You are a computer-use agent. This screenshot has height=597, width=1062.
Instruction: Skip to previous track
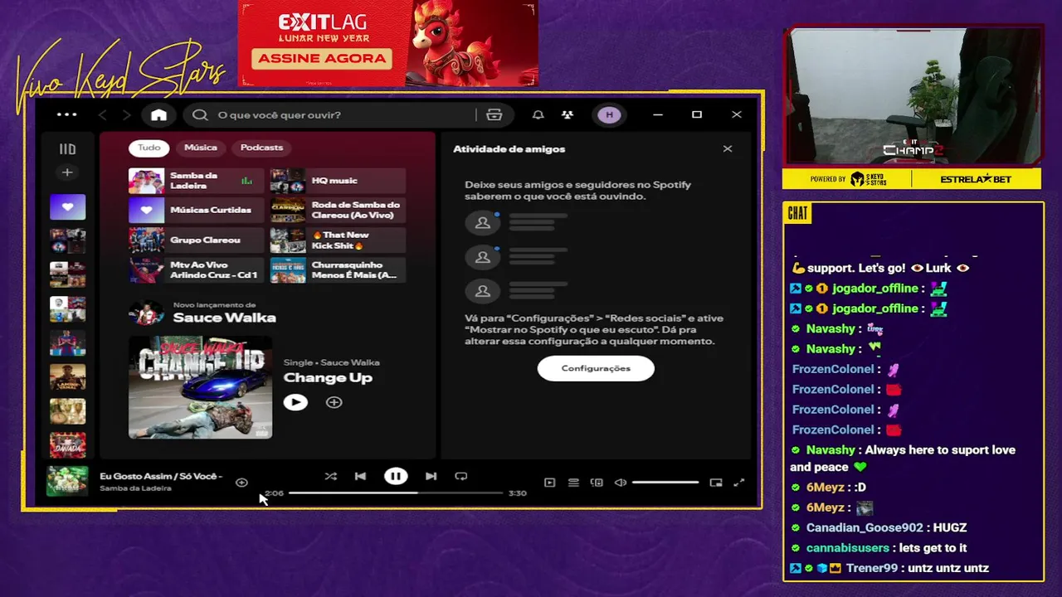[x=360, y=476]
